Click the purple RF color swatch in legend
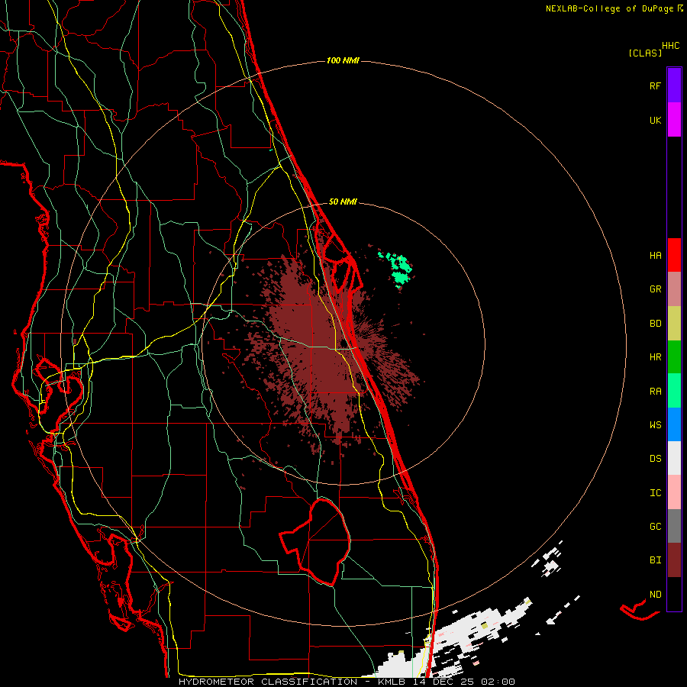 tap(674, 85)
